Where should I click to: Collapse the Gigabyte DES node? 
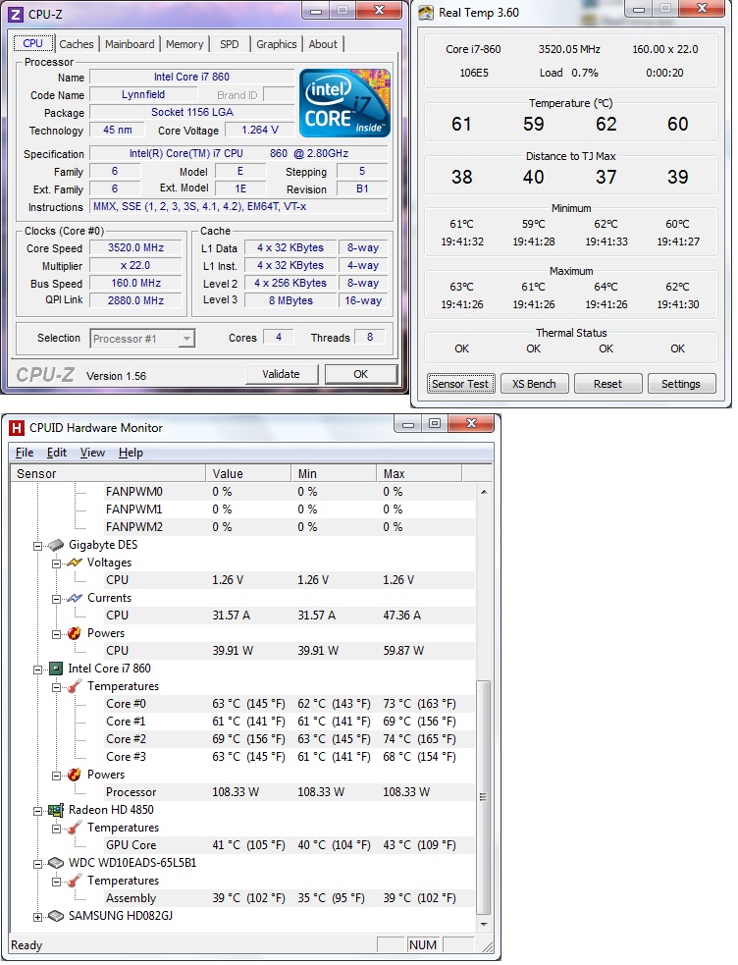pyautogui.click(x=38, y=545)
